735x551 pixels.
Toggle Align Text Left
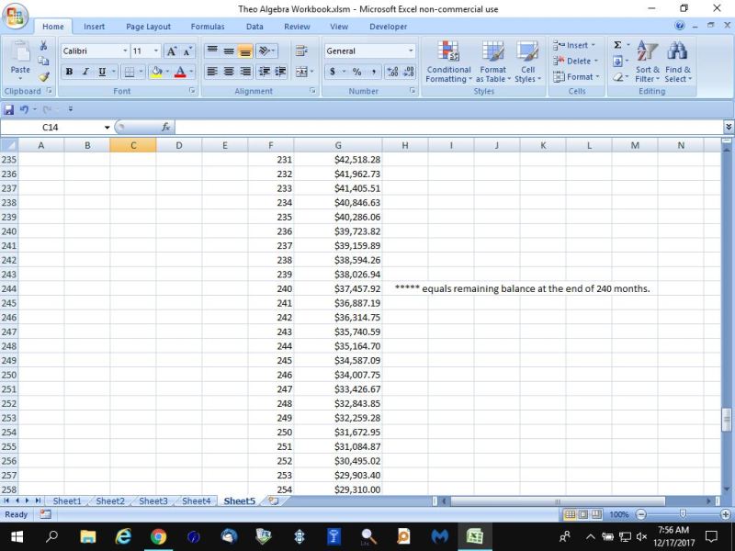(212, 72)
